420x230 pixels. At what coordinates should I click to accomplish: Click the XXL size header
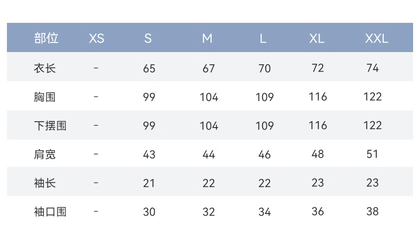(376, 38)
